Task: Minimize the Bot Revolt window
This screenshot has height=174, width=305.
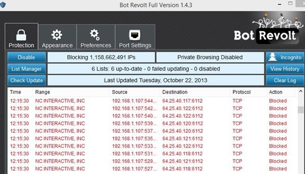Action: [280, 4]
